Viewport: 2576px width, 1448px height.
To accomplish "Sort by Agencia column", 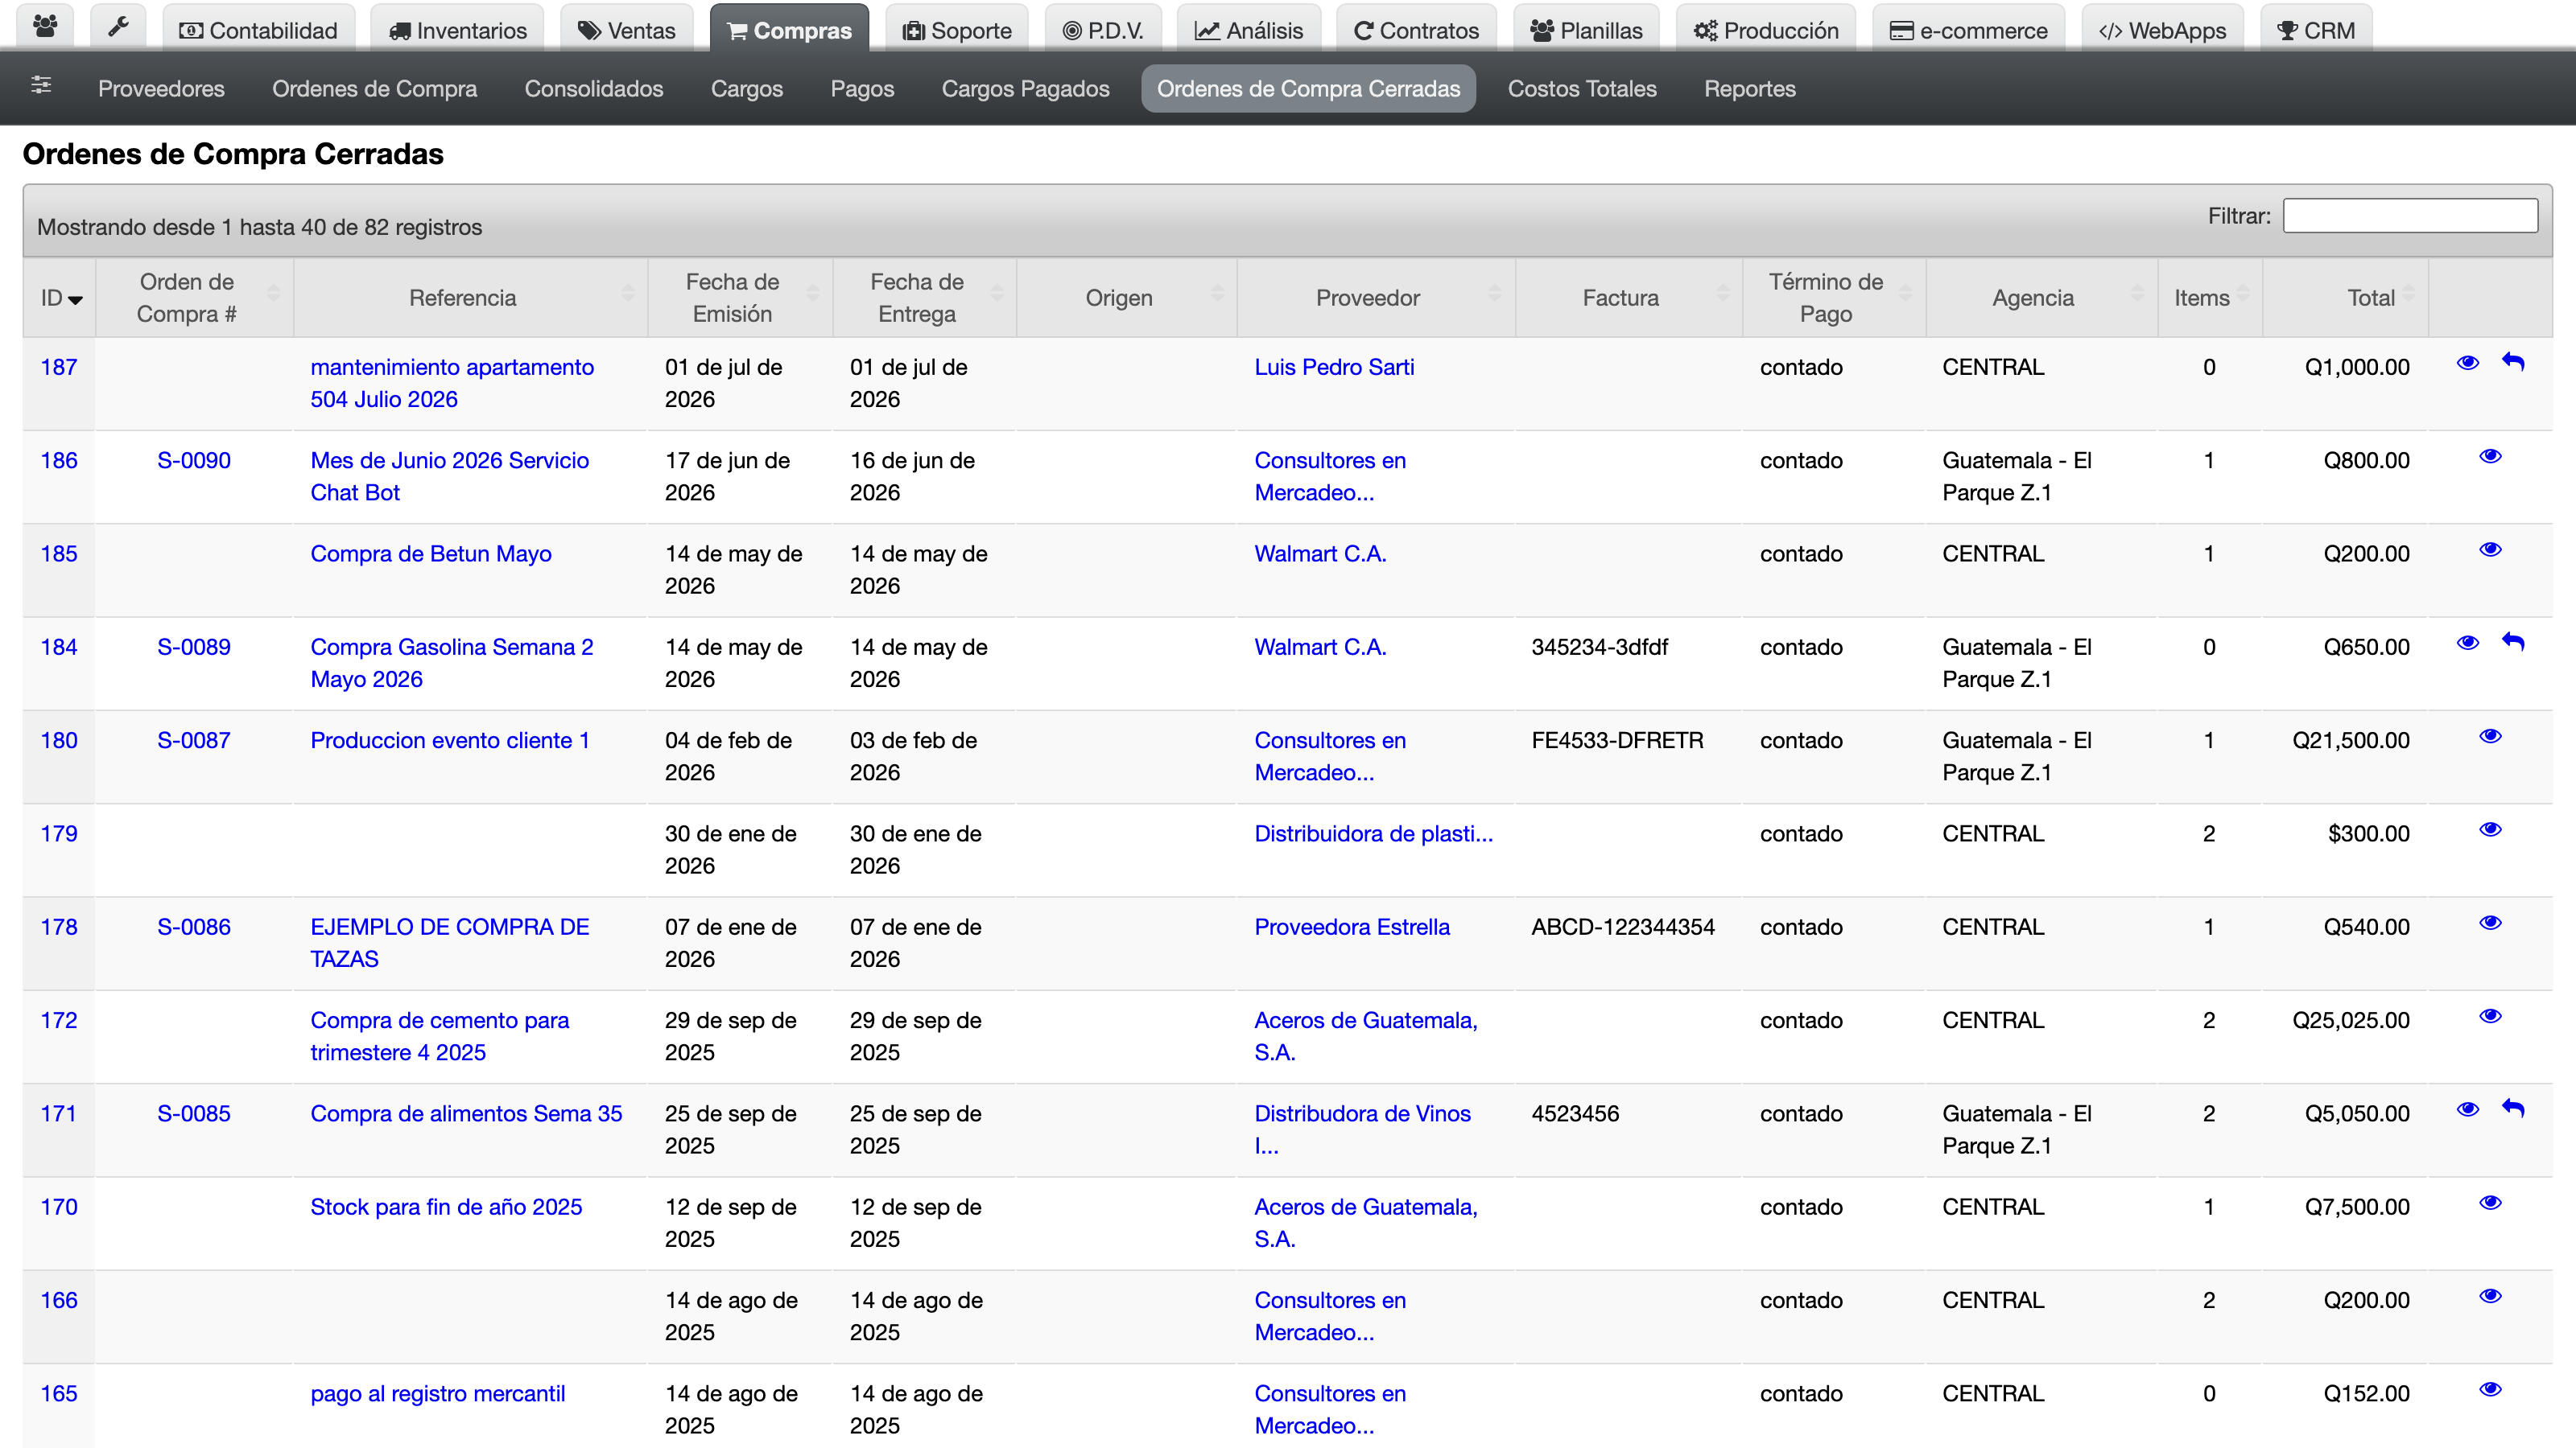I will pos(2041,298).
